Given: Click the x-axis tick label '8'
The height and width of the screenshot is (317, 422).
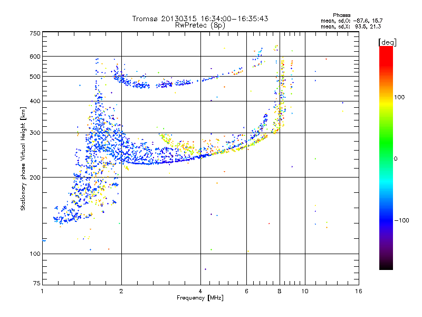Looking at the screenshot, I should (280, 291).
